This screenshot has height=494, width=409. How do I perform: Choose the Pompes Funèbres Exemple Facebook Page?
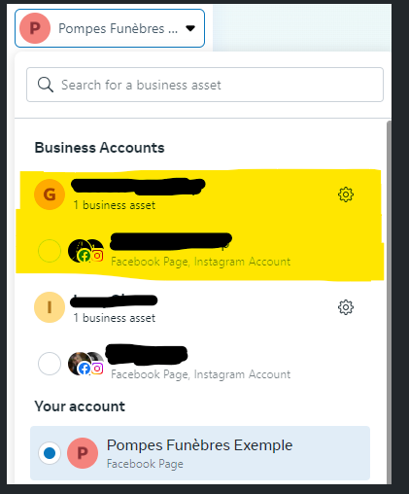pyautogui.click(x=200, y=453)
